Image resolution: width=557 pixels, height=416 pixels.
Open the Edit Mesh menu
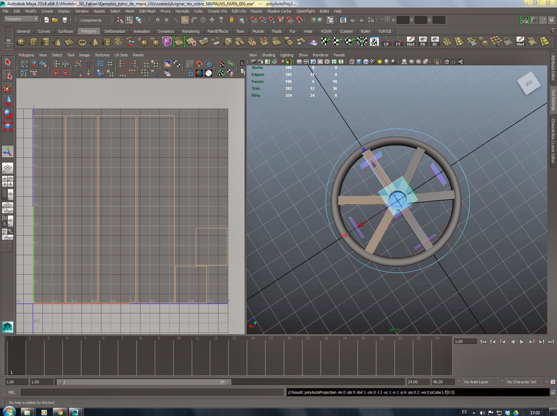pos(147,11)
